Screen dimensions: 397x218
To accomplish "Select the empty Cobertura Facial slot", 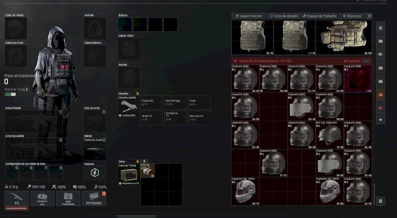I will click(x=16, y=56).
